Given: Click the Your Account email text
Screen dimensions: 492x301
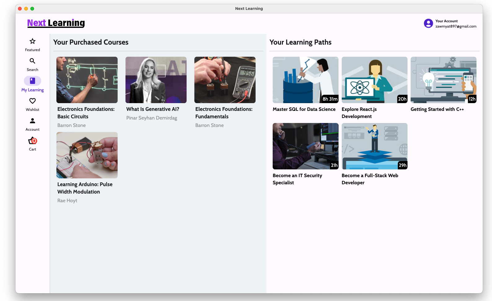Looking at the screenshot, I should click(x=456, y=26).
